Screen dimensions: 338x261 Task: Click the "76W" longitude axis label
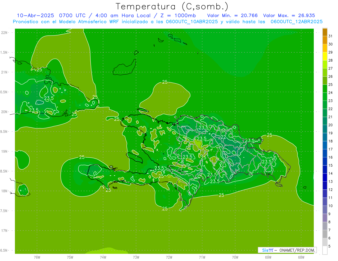[37, 257]
